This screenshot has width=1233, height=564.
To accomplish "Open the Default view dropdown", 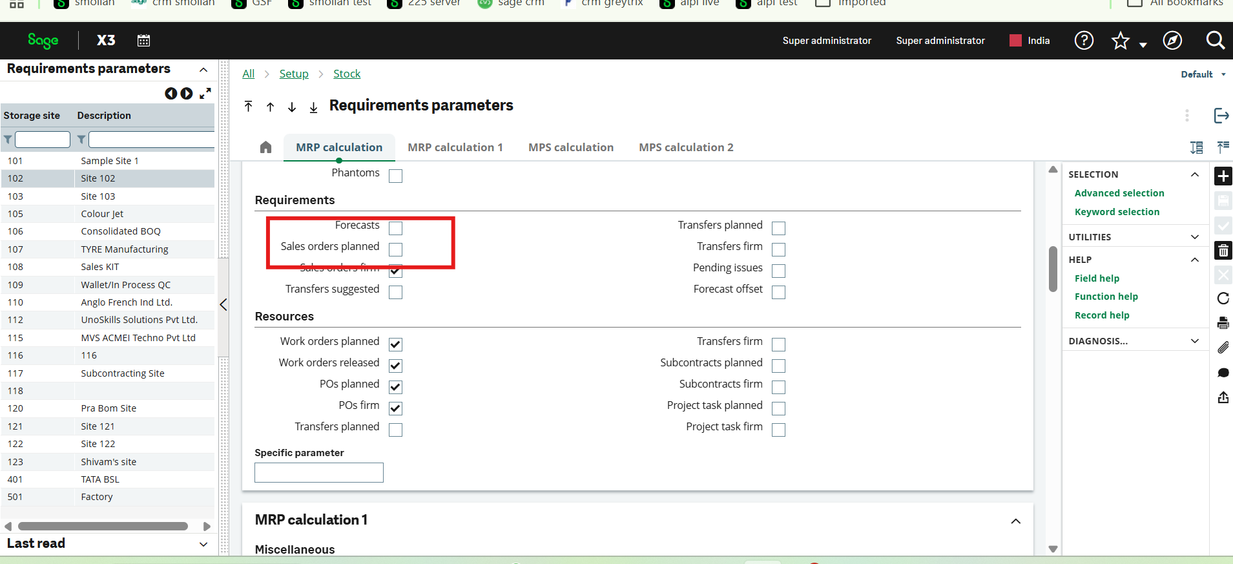I will click(1203, 74).
